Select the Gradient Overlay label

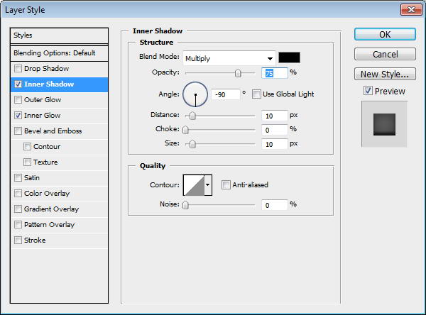coord(51,209)
